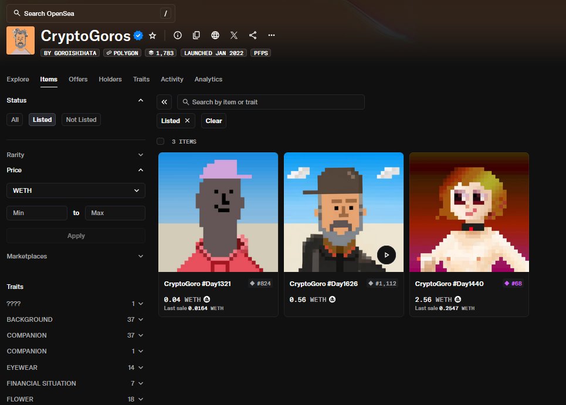Image resolution: width=566 pixels, height=405 pixels.
Task: Click the #1,112 rarity rank badge
Action: point(382,284)
